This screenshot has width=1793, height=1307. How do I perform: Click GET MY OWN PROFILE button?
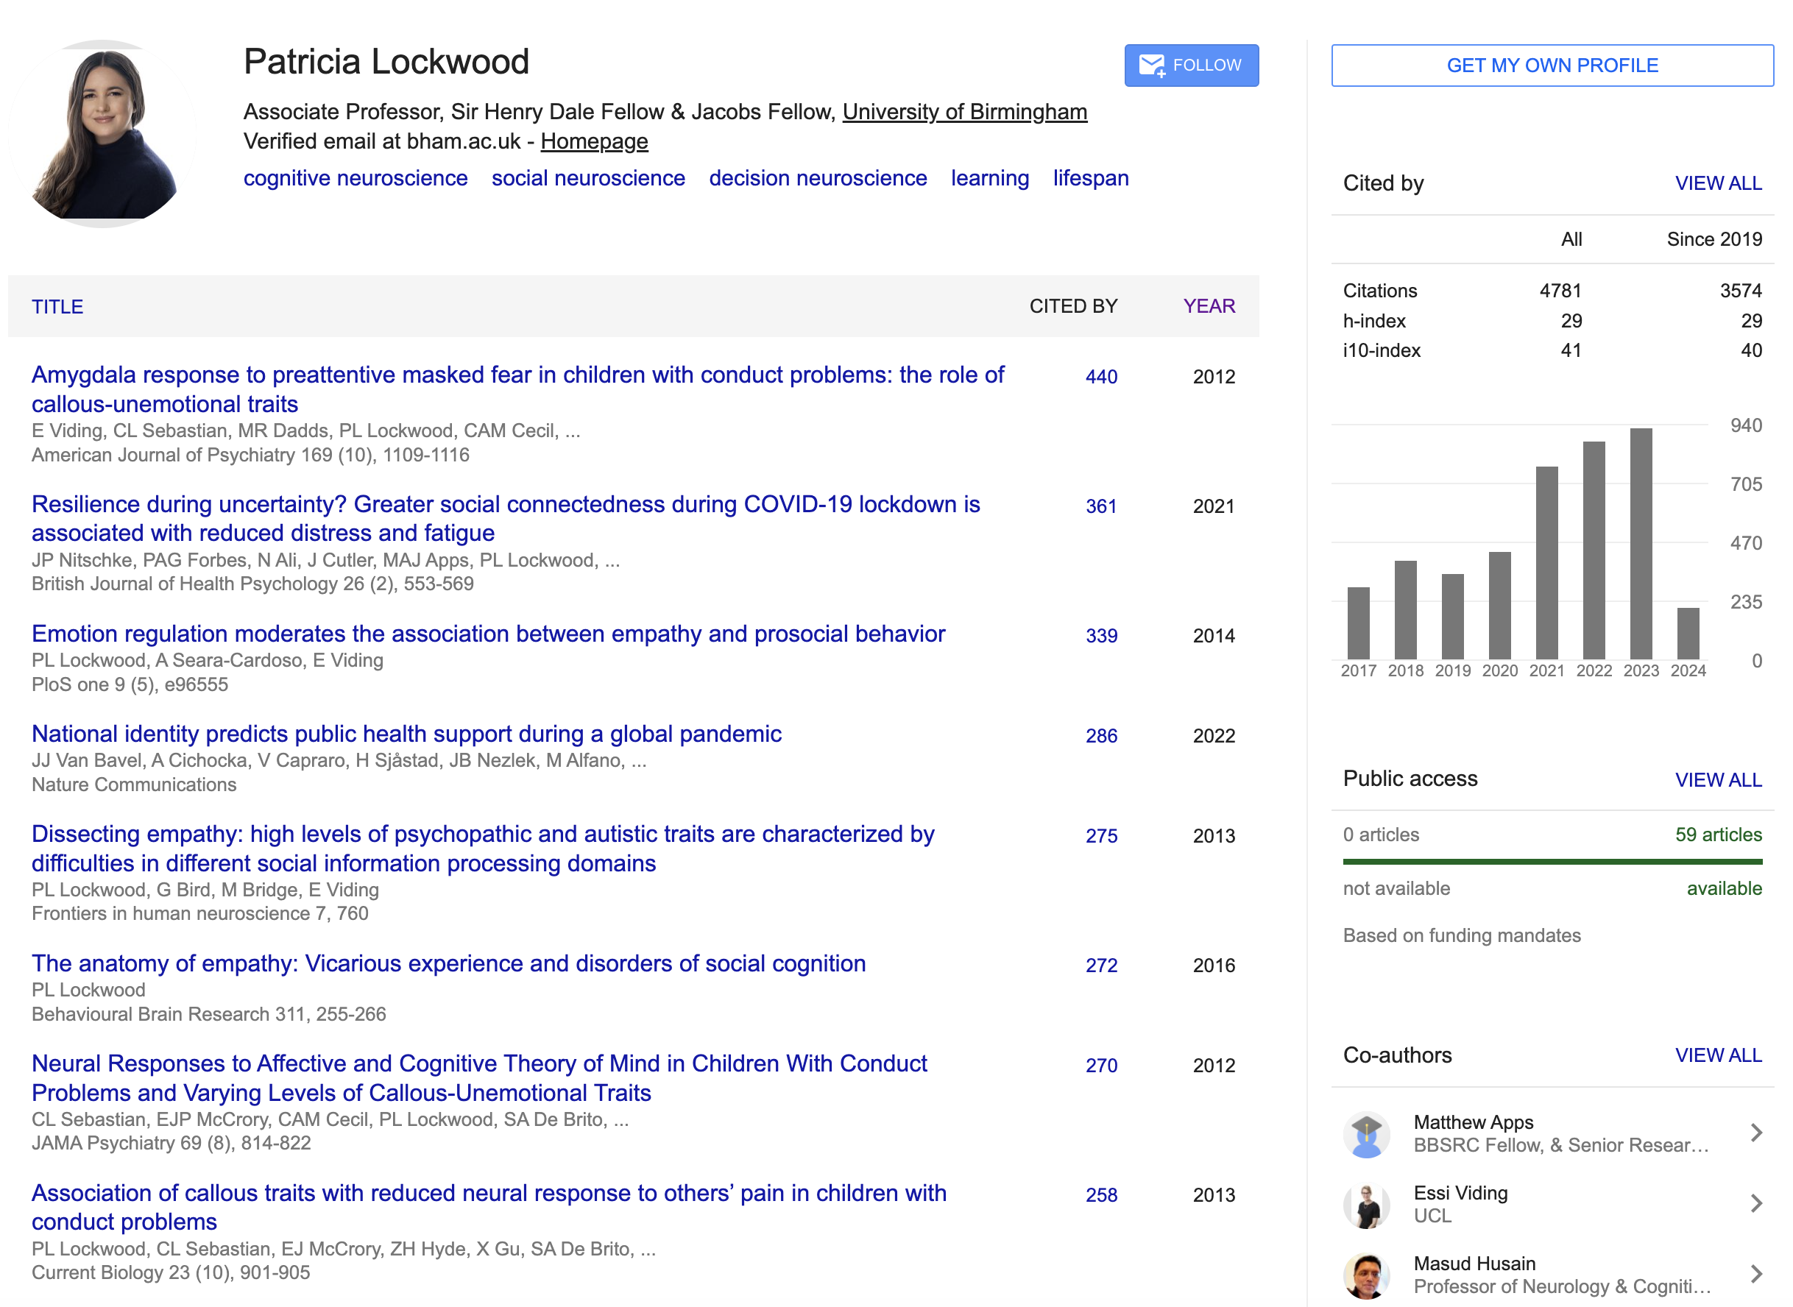click(x=1552, y=65)
